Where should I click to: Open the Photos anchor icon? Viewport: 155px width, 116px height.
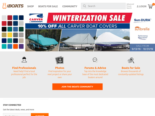pos(59,60)
